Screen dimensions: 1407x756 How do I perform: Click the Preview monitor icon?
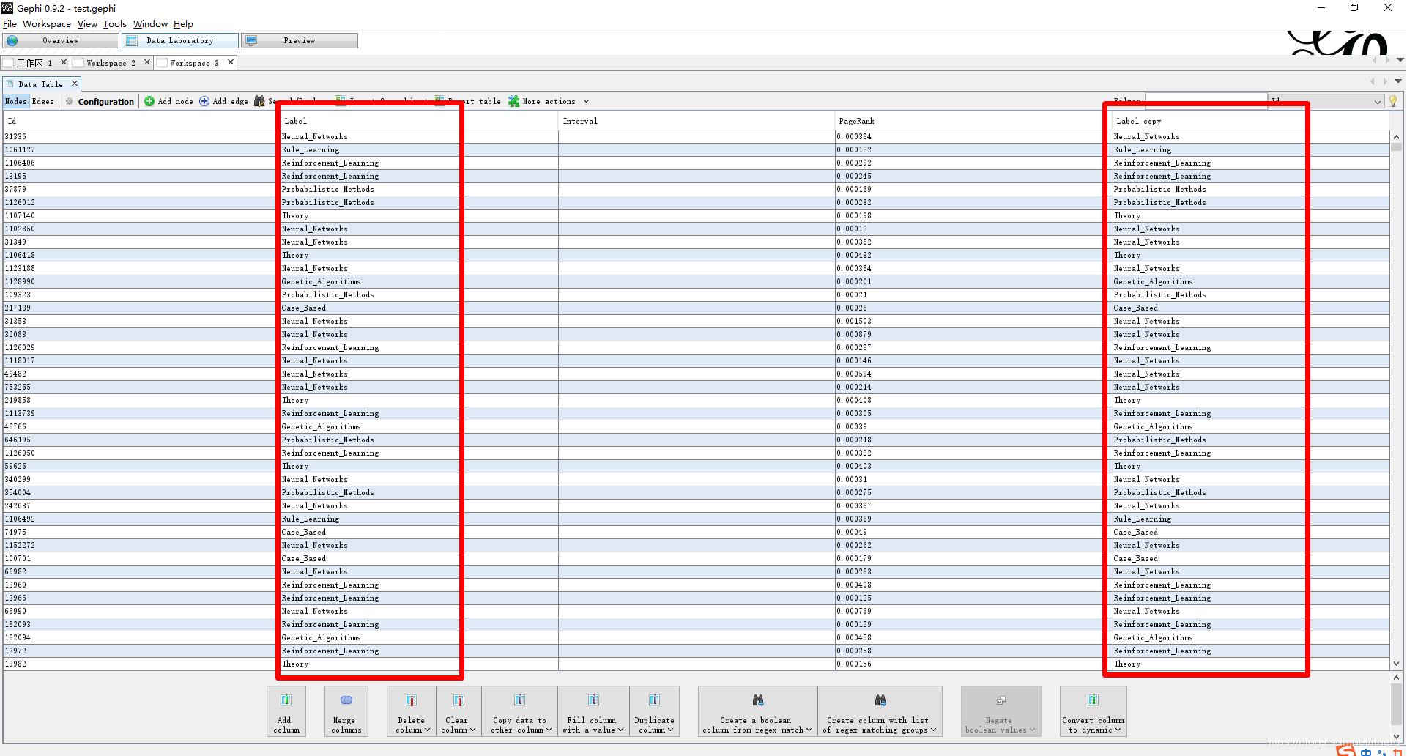pyautogui.click(x=251, y=40)
